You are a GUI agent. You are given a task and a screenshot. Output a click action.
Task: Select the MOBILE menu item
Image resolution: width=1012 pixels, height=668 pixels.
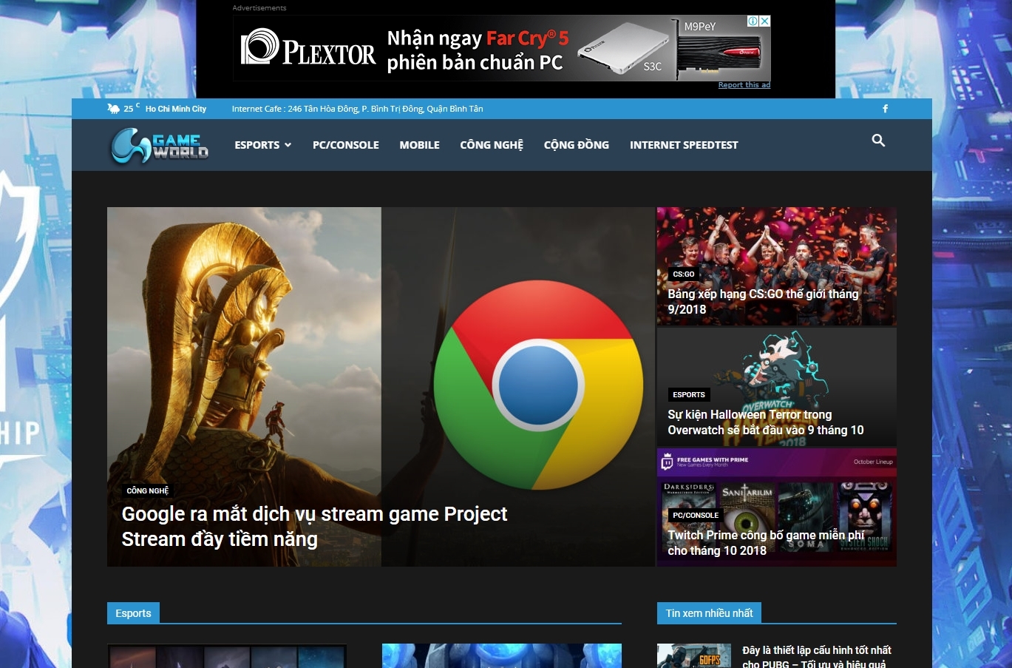point(420,145)
